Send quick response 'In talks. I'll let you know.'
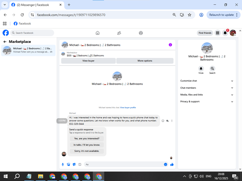This screenshot has height=181, width=242. (87, 145)
